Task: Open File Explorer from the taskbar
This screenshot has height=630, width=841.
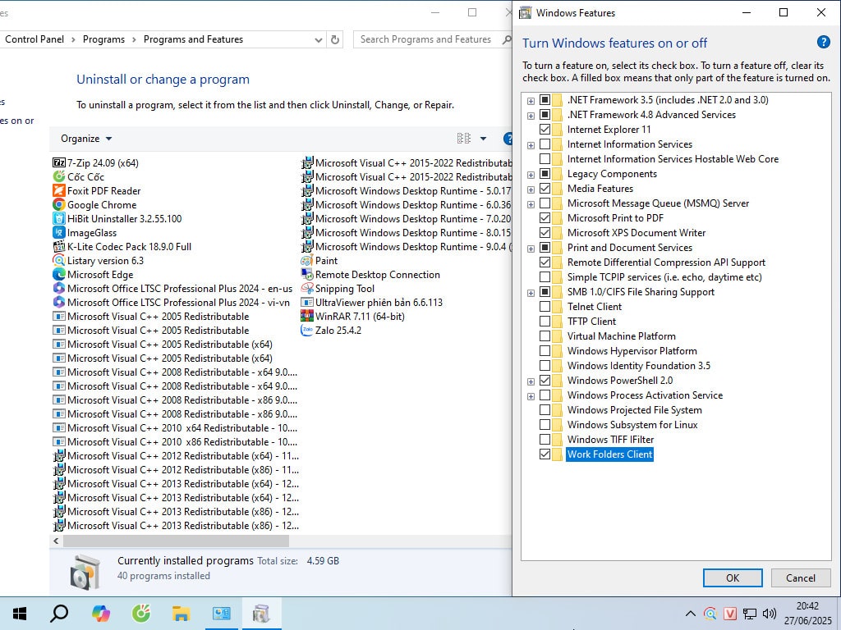Action: point(182,613)
